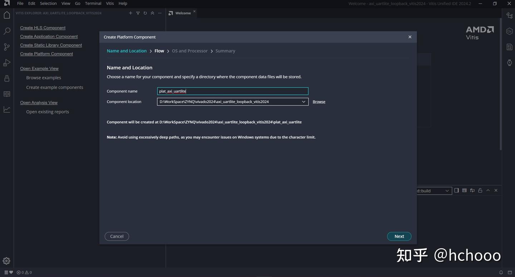Cancel the Create Platform Component dialog
515x277 pixels.
(117, 236)
